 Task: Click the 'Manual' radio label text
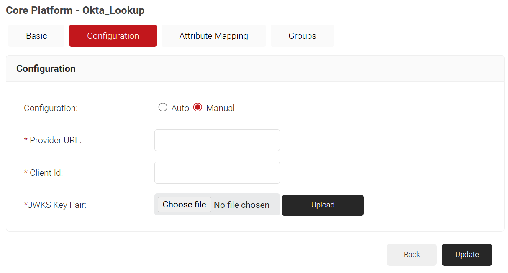pos(220,108)
